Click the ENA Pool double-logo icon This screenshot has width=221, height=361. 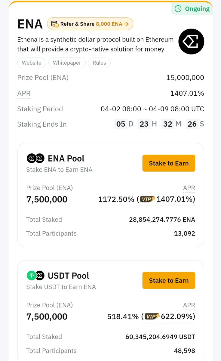click(35, 158)
